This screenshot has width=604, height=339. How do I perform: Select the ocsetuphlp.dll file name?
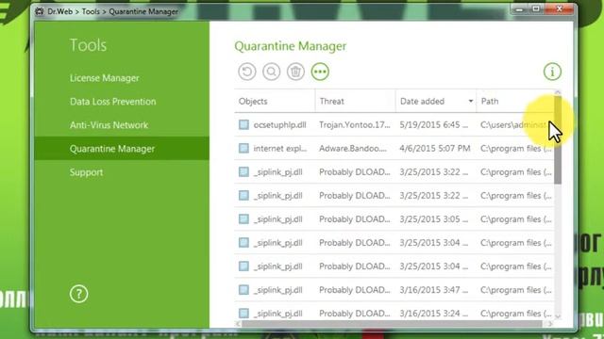click(x=279, y=124)
